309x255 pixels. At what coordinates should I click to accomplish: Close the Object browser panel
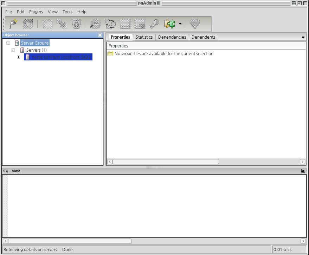pyautogui.click(x=100, y=35)
